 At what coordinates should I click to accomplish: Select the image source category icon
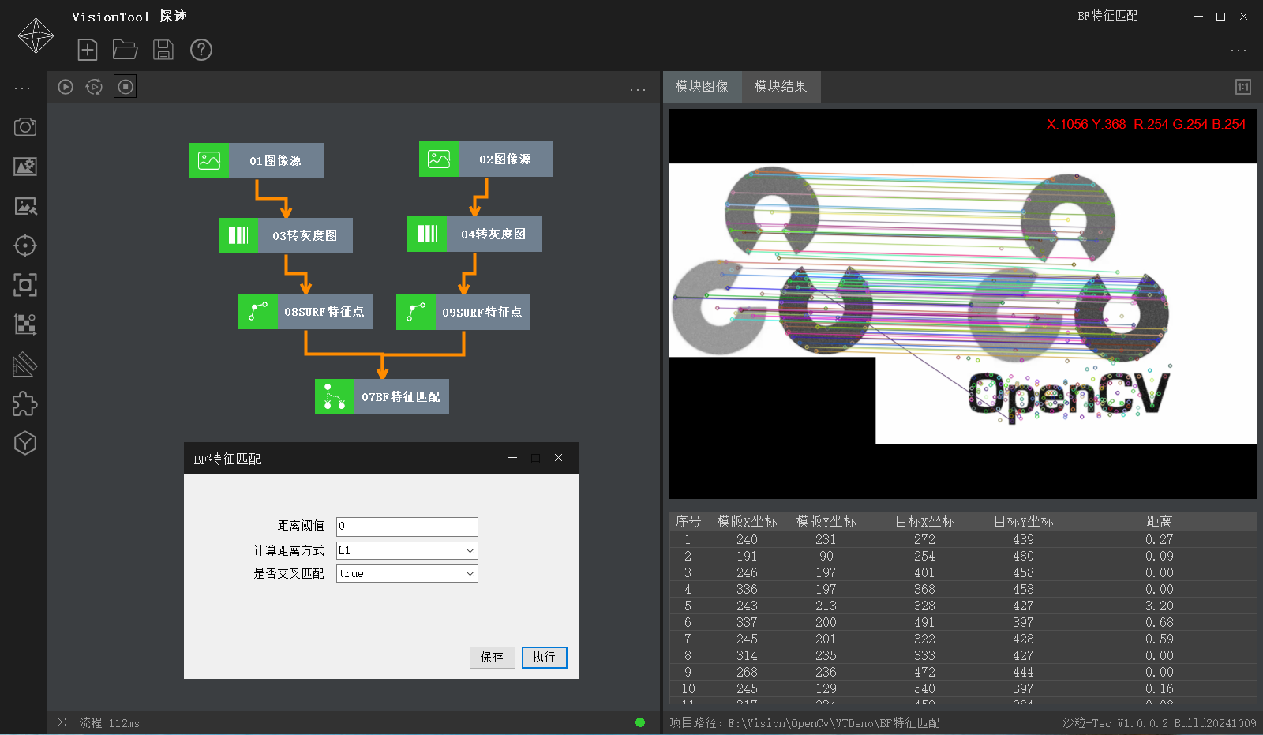[x=25, y=167]
